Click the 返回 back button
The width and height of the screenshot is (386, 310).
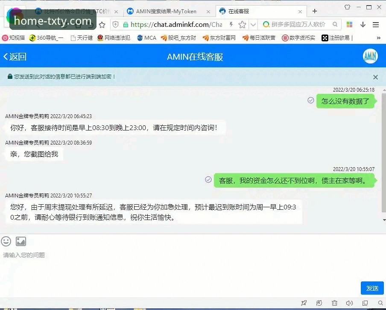(x=15, y=57)
